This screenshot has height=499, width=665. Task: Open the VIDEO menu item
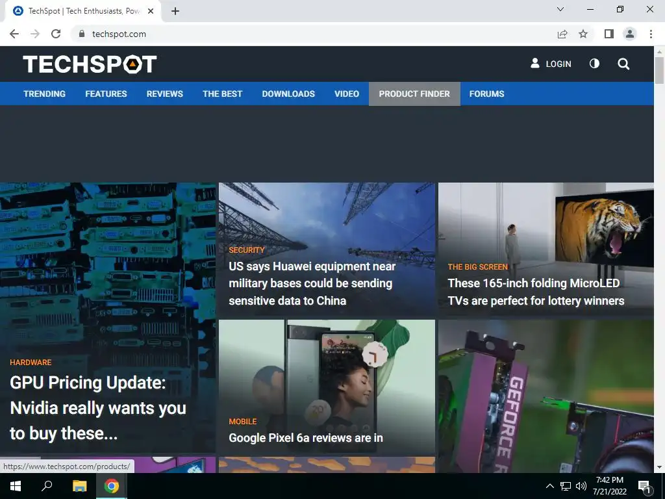click(347, 94)
